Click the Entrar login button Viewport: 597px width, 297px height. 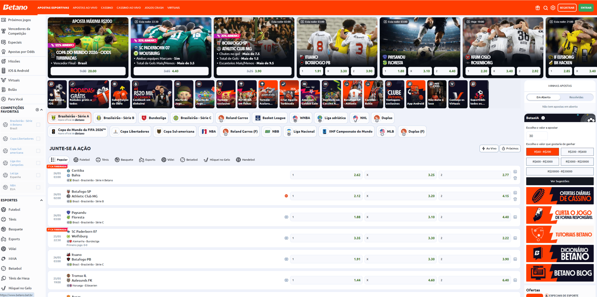pyautogui.click(x=586, y=8)
